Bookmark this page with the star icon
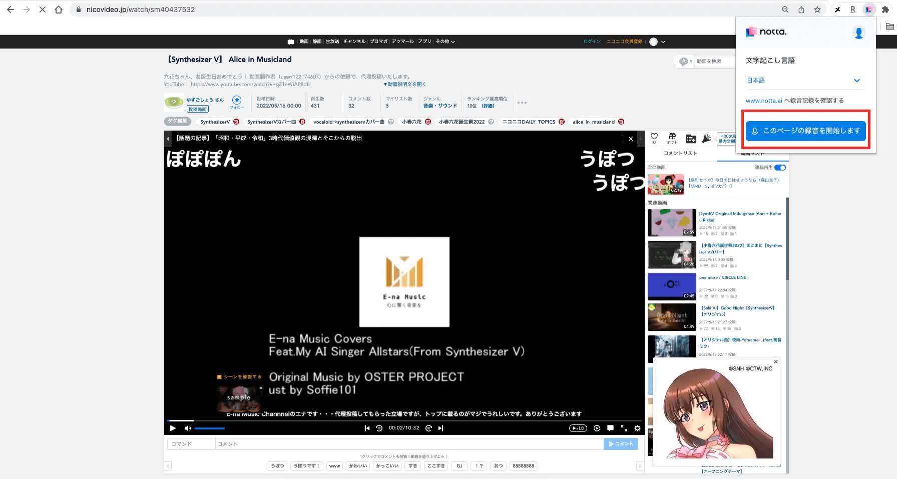 click(817, 10)
